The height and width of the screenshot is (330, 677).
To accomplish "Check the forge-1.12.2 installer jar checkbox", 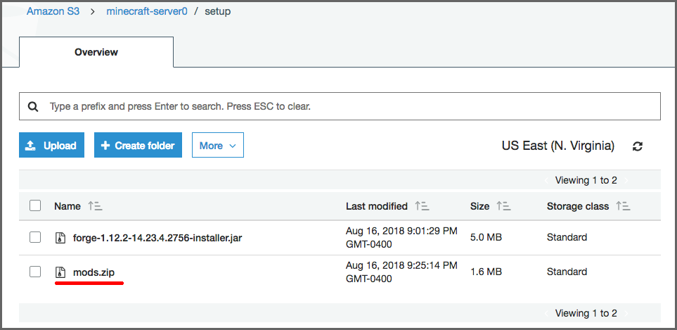I will [35, 237].
